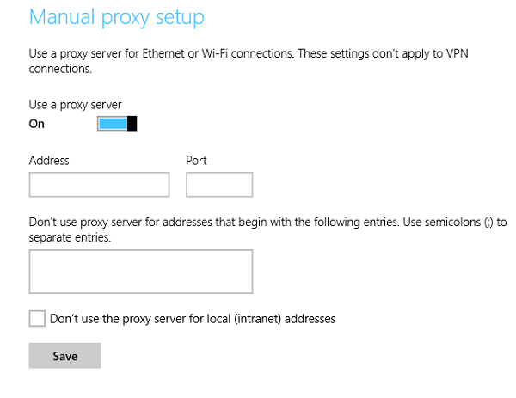
Task: Turn off the "Use a proxy server" switch
Action: 118,124
